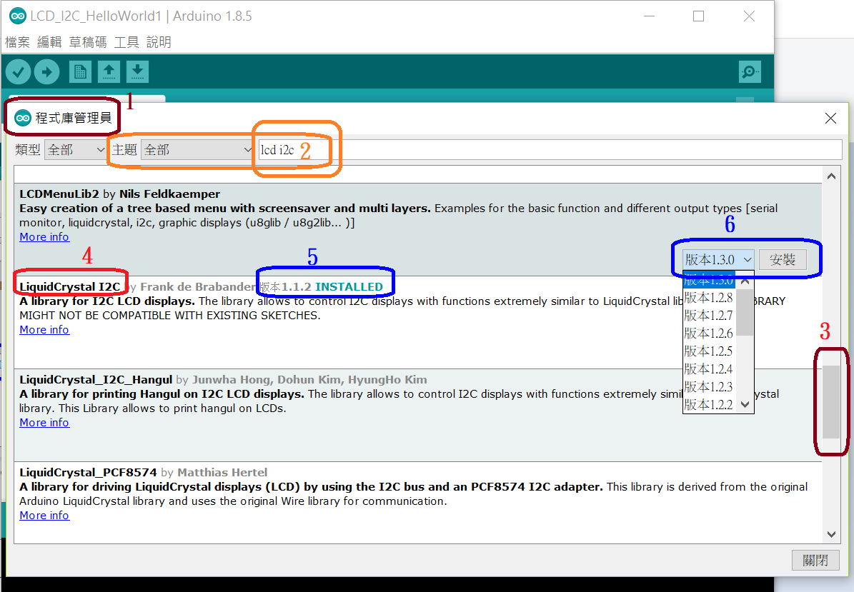Open the 檔案 menu
The height and width of the screenshot is (592, 854).
(x=17, y=42)
